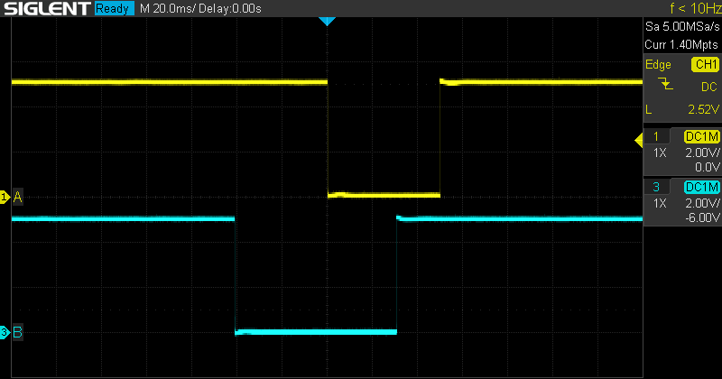Viewport: 722px width, 379px height.
Task: Open the trigger DC coupling setting
Action: coord(709,87)
